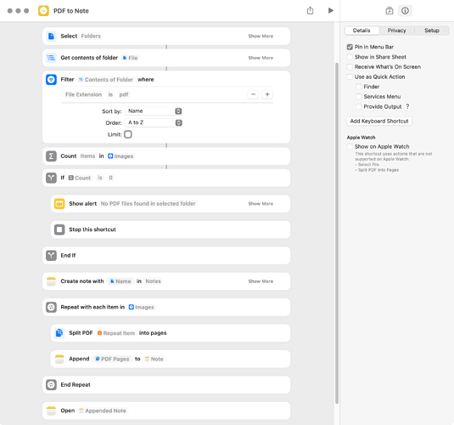Screen dimensions: 454x425
Task: Click the PDF Pages variable token
Action: coord(112,359)
